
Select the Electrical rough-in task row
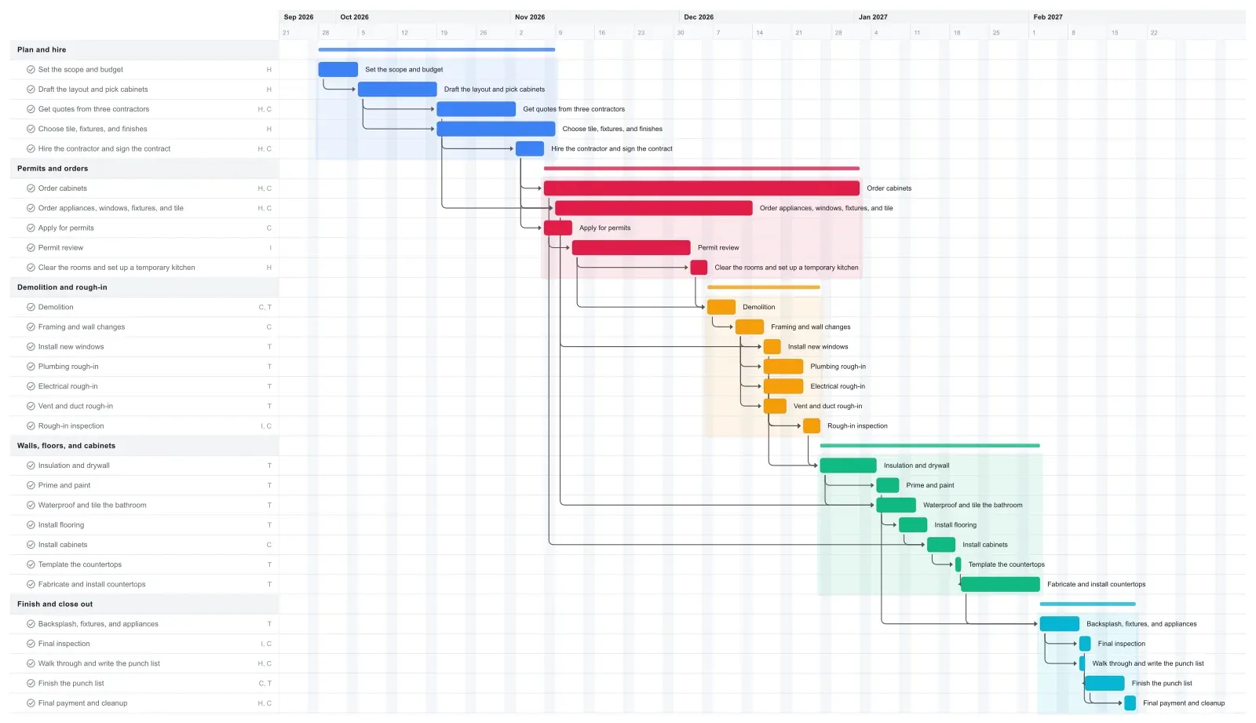coord(144,386)
